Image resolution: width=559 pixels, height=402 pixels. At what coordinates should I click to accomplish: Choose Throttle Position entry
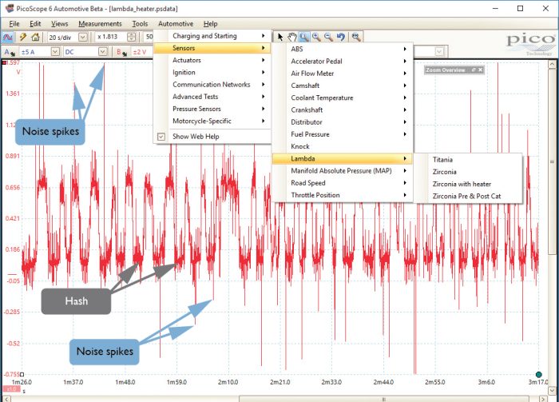pos(343,195)
